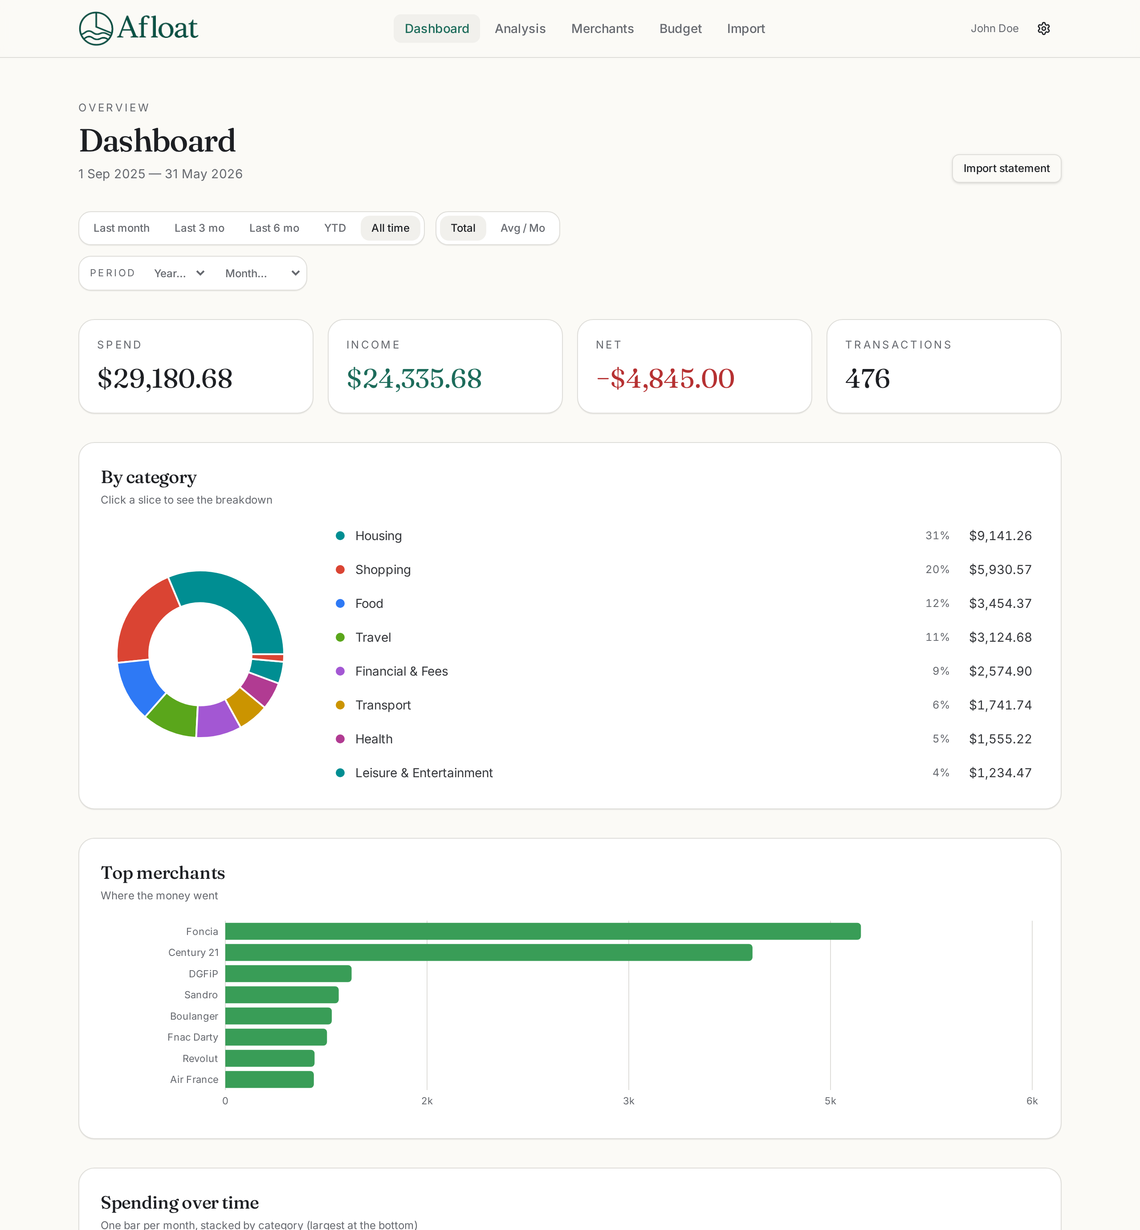
Task: Switch to the Budget tab
Action: tap(680, 29)
